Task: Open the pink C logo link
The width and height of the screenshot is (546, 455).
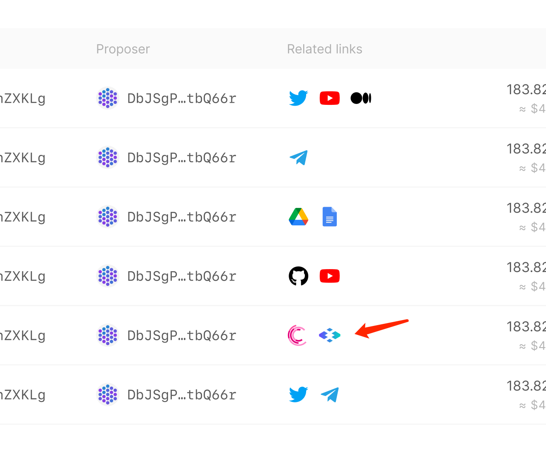Action: tap(298, 335)
